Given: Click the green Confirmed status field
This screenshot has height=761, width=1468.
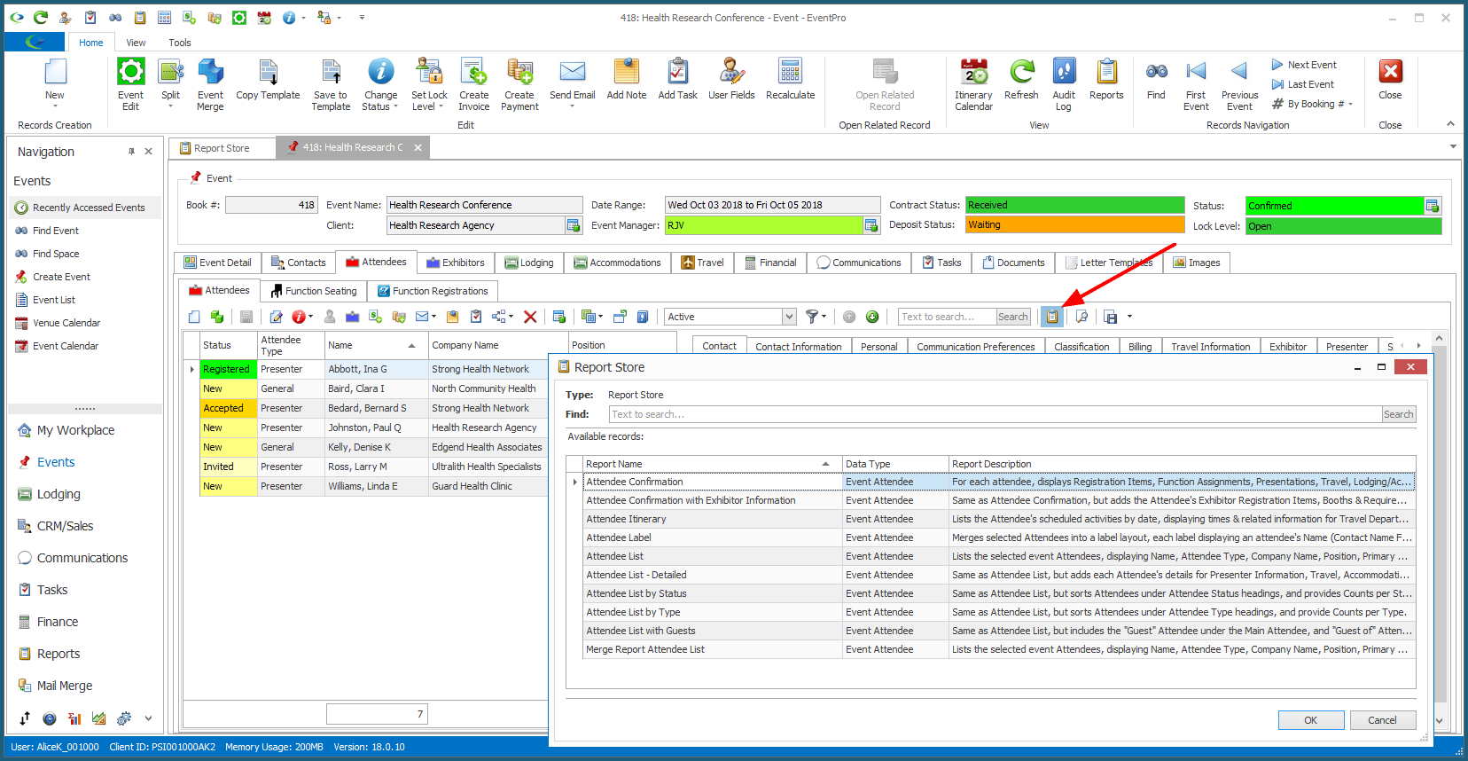Looking at the screenshot, I should pos(1334,206).
